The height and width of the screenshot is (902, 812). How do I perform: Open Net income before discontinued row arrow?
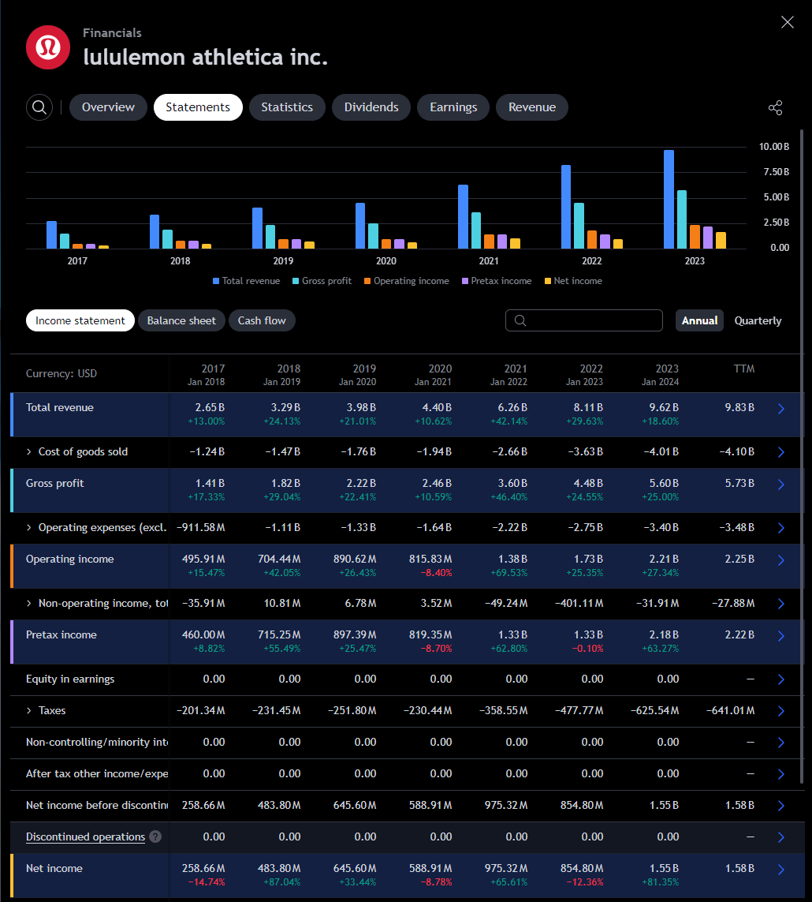[781, 806]
